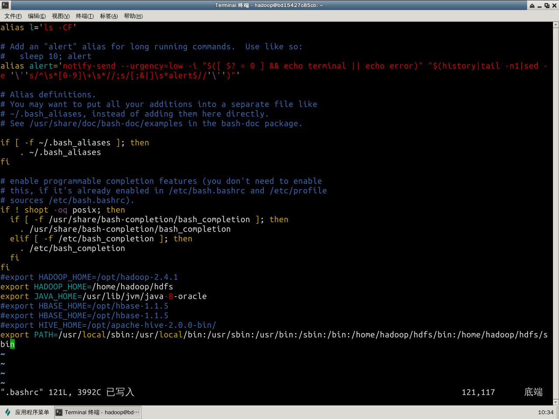Open the 视图(V) menu
The width and height of the screenshot is (559, 419).
pos(61,16)
